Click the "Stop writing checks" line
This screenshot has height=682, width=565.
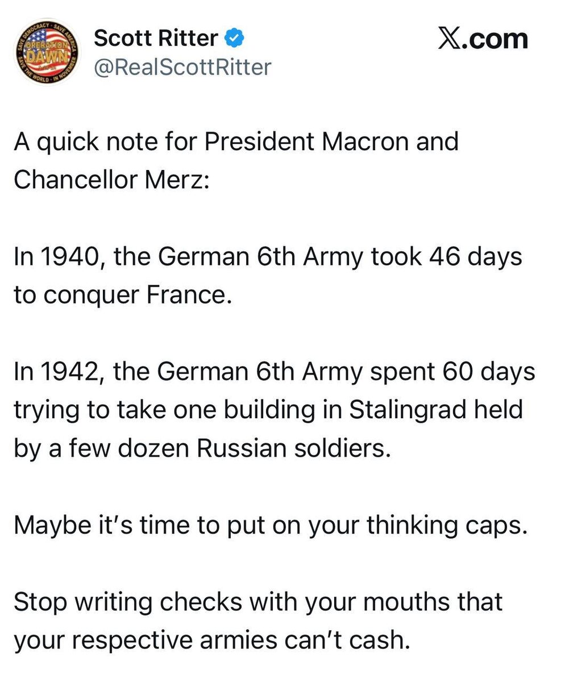point(258,602)
